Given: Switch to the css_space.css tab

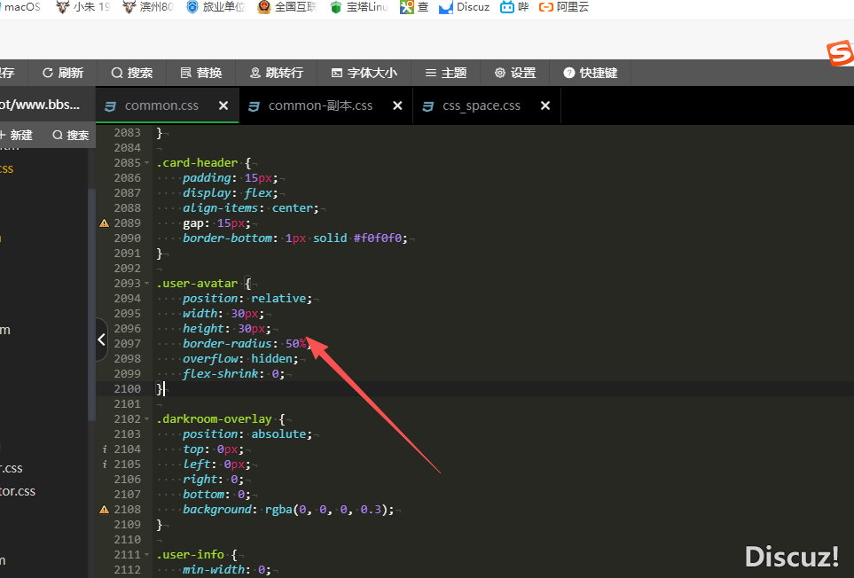Looking at the screenshot, I should pyautogui.click(x=481, y=105).
